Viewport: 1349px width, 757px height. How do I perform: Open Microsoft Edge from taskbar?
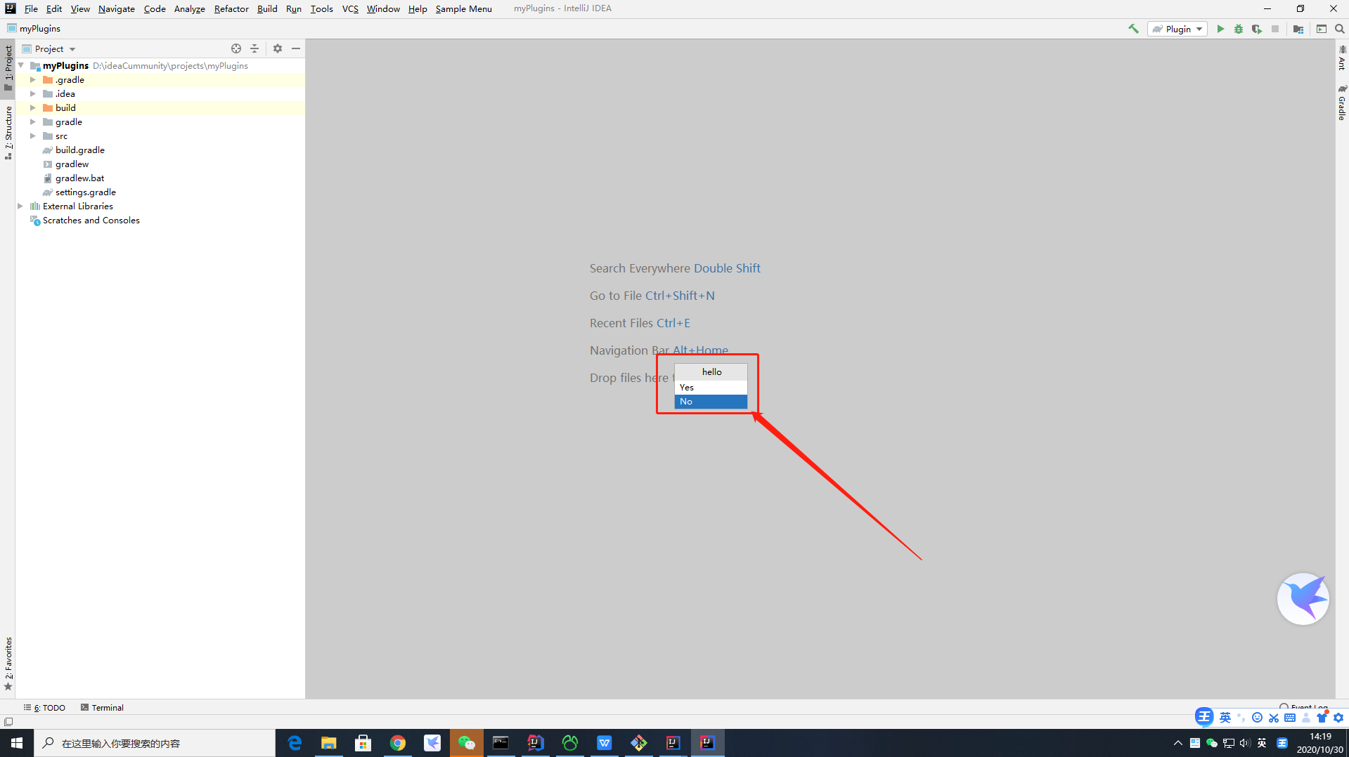point(295,743)
